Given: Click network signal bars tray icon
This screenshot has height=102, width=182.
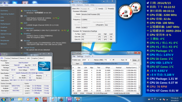Looking at the screenshot, I should 167,99.
